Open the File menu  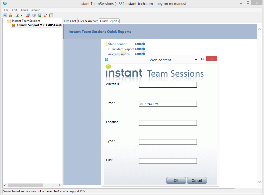(x=6, y=10)
